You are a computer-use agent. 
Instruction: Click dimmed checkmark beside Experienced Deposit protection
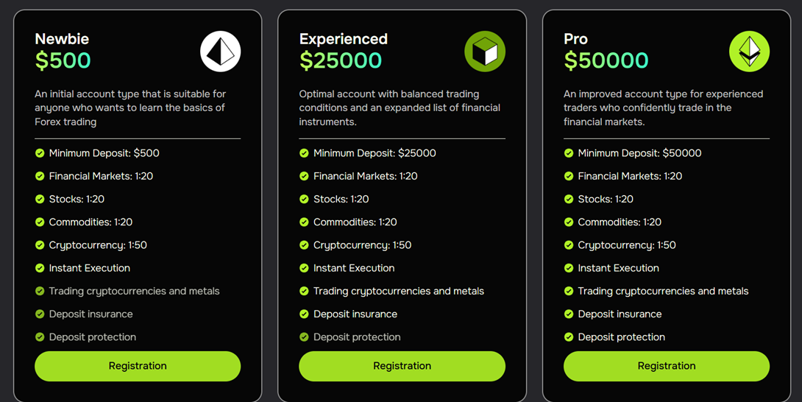305,337
